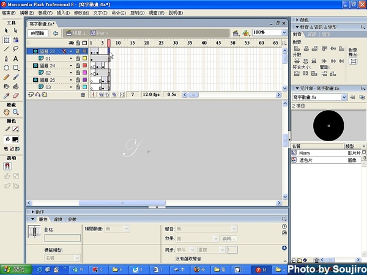Choose the Oval tool
The image size is (367, 275).
click(x=6, y=67)
